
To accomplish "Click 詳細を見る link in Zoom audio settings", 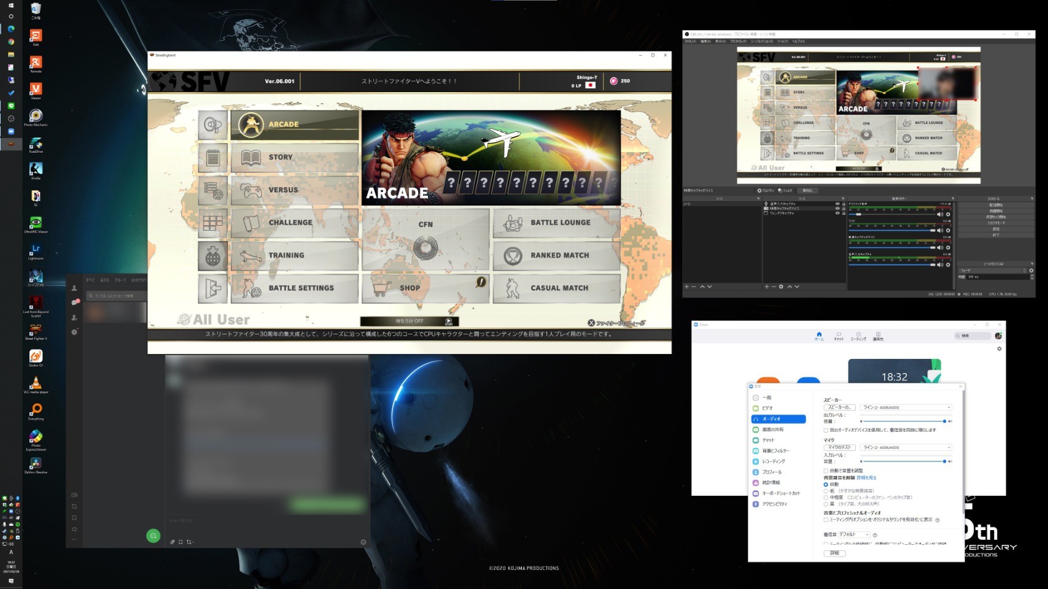I will 866,477.
